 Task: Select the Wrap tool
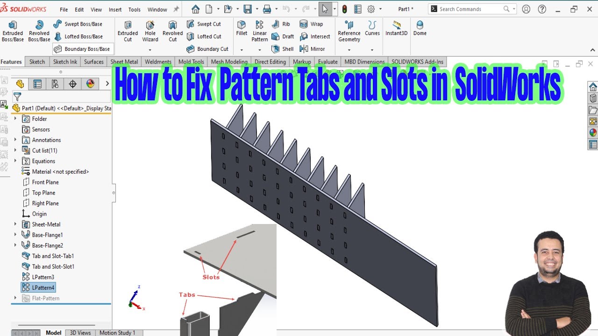click(x=311, y=24)
